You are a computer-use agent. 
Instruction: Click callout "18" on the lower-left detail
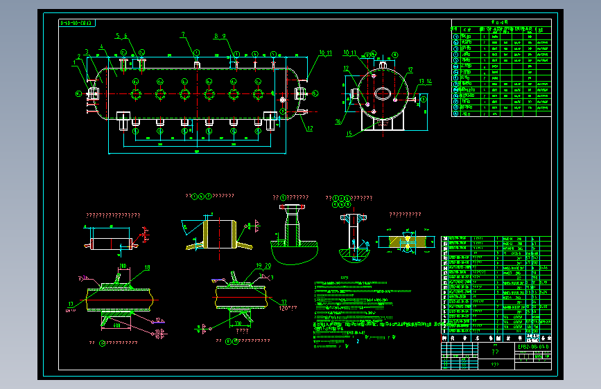(x=147, y=268)
